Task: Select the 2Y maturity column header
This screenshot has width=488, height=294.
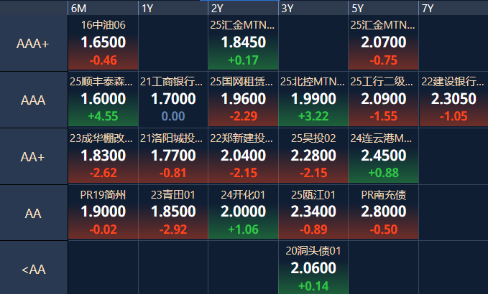Action: [x=243, y=8]
